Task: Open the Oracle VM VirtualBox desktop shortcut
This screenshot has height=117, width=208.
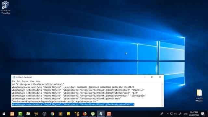Action: 6,7
